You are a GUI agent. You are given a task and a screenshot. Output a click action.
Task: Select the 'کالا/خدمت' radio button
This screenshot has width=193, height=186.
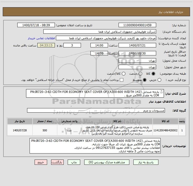[x=124, y=74]
